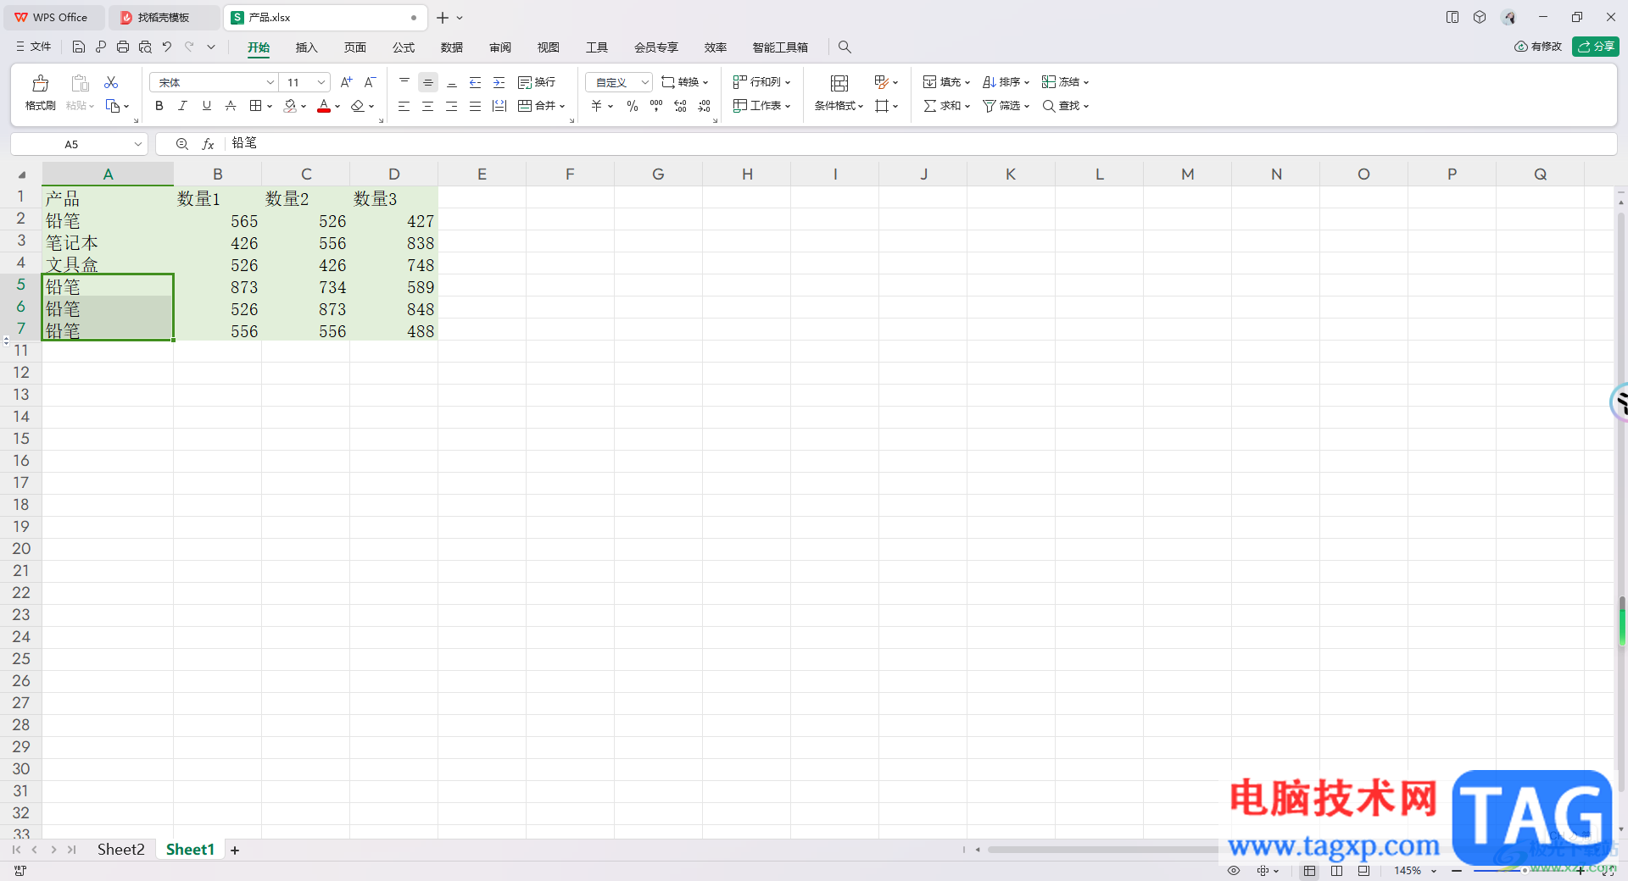
Task: Click the 求和 AutoSum button
Action: (x=945, y=106)
